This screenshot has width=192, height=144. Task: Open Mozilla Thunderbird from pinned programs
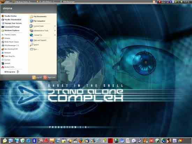11,20
